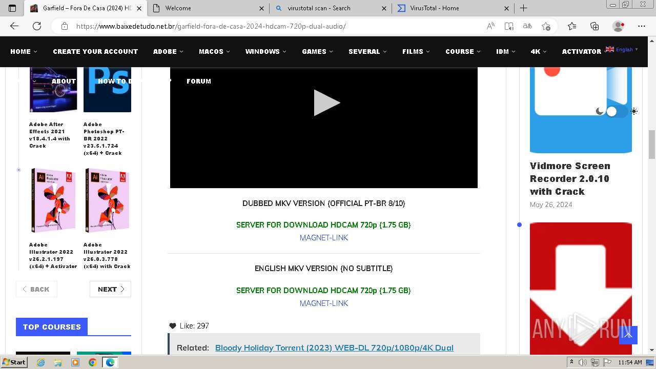This screenshot has height=369, width=656.
Task: Click the dubbed version SERVER FOR DOWNLOAD link
Action: (323, 225)
